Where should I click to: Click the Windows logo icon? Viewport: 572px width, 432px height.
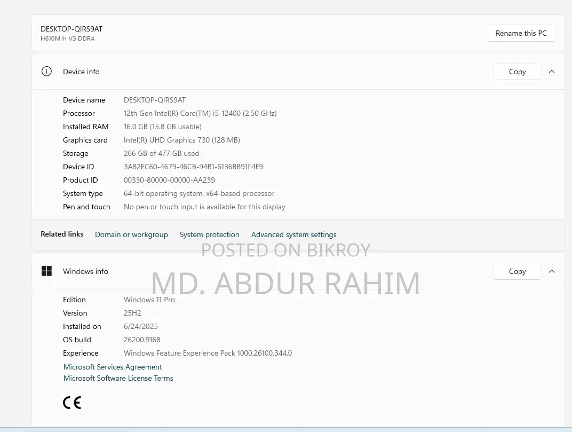coord(47,271)
